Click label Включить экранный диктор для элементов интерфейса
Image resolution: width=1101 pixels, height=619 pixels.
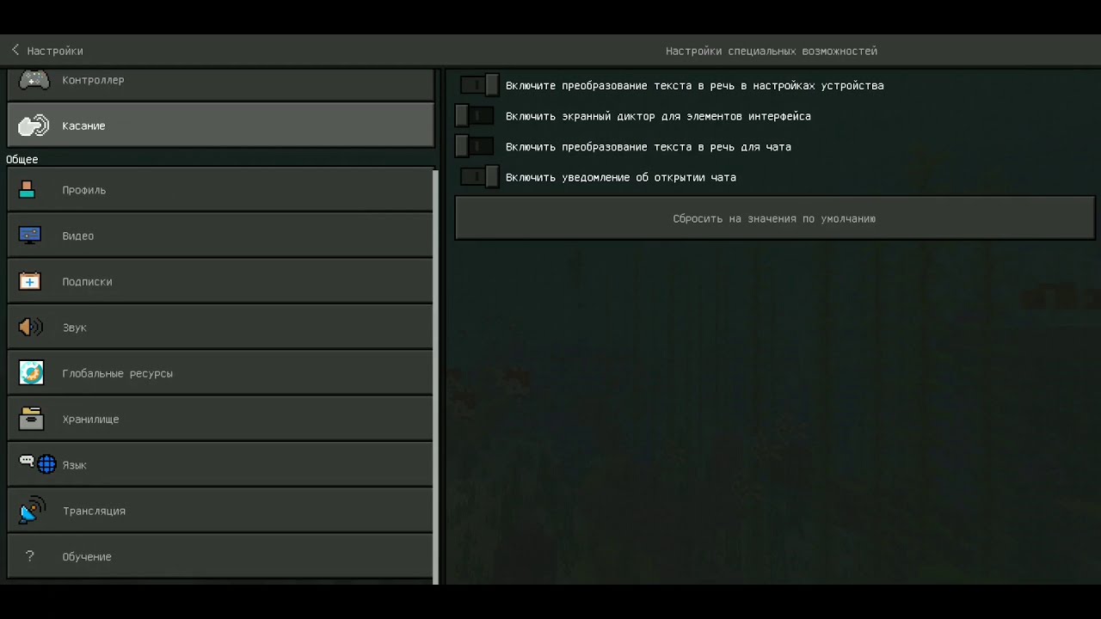coord(658,116)
